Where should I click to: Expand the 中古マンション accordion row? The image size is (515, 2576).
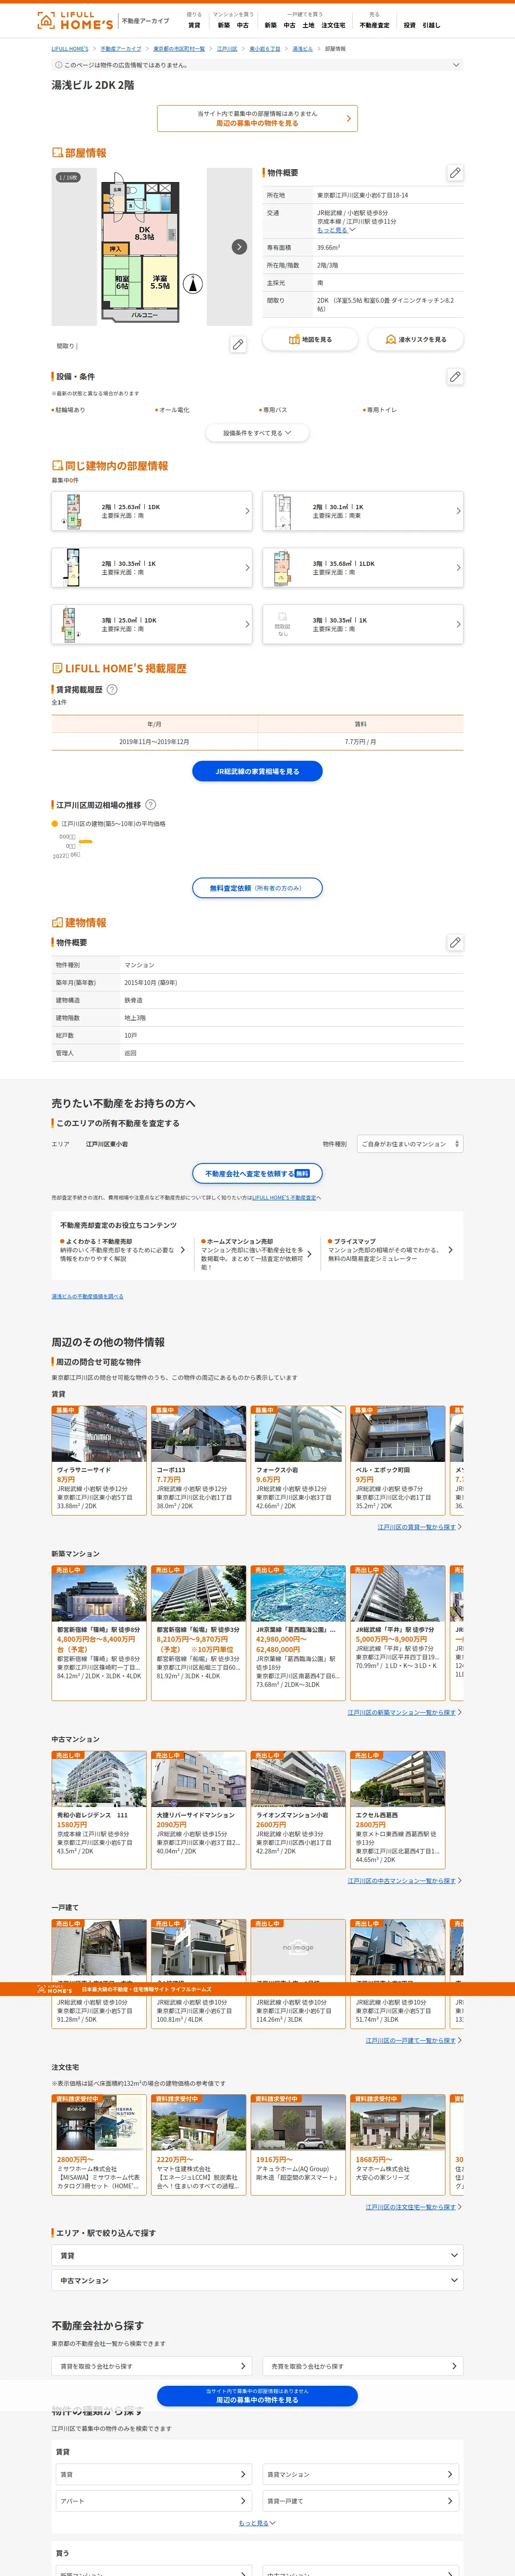click(x=257, y=2280)
